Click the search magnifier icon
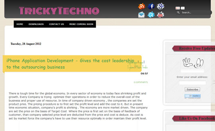The height and width of the screenshot is (131, 215). (x=178, y=13)
